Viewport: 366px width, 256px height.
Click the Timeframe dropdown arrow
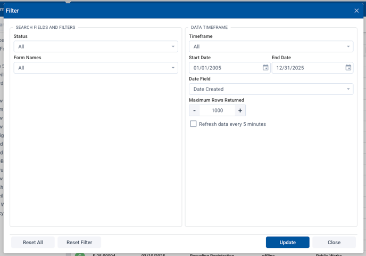pos(348,47)
